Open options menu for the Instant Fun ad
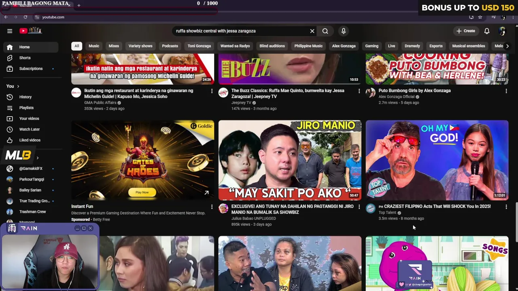 [x=212, y=207]
